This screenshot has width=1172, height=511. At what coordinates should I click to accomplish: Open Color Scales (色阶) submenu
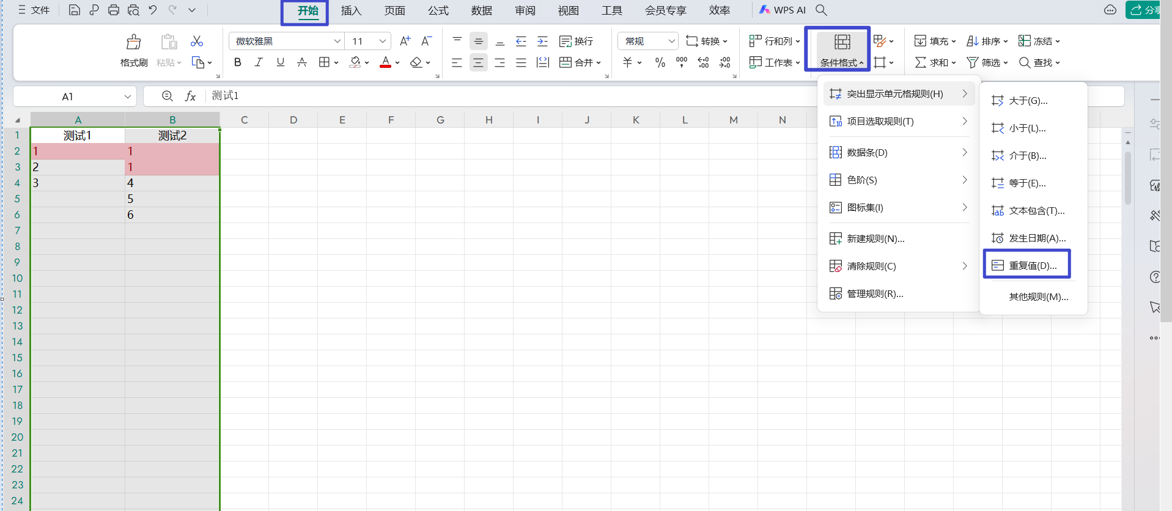point(899,180)
